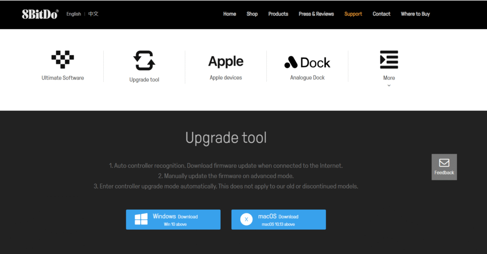Open the Contact page
The image size is (487, 254).
pyautogui.click(x=381, y=14)
